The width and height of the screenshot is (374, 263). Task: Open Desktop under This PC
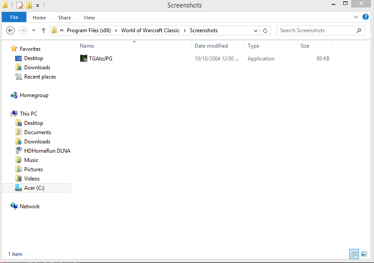pyautogui.click(x=33, y=123)
